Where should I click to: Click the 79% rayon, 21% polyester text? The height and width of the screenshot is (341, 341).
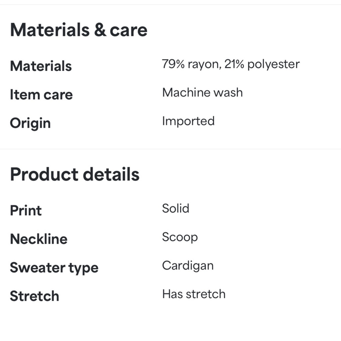pos(231,64)
